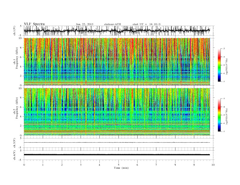This screenshot has height=185, width=240.
Task: Click tick label 7 on the time axis
Action: (156, 165)
